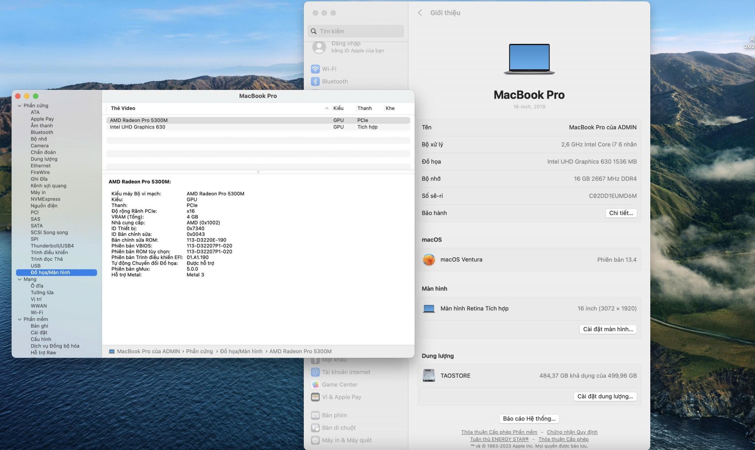Click the MacBook Pro của ADMIN name value
The width and height of the screenshot is (755, 450).
click(x=602, y=128)
